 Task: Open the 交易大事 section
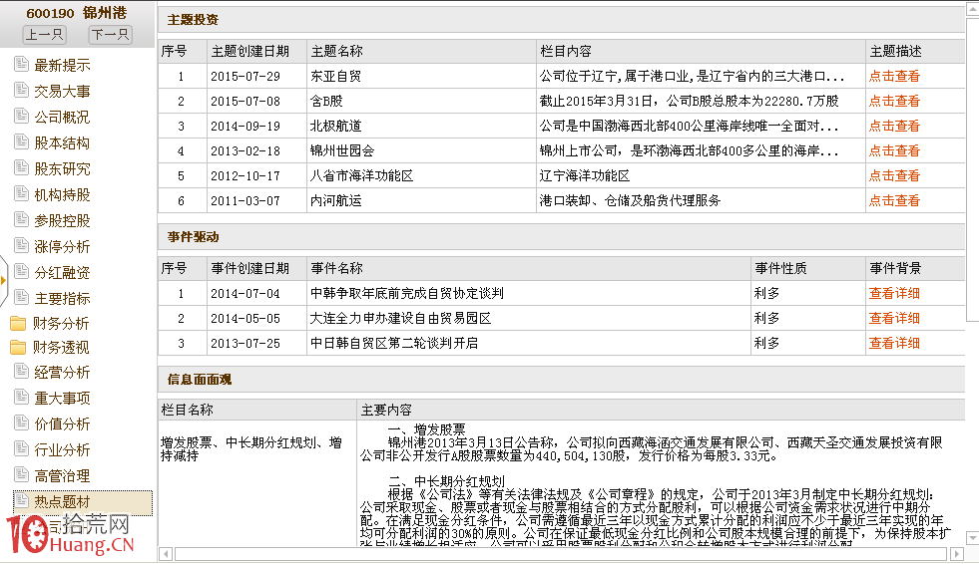pos(62,91)
